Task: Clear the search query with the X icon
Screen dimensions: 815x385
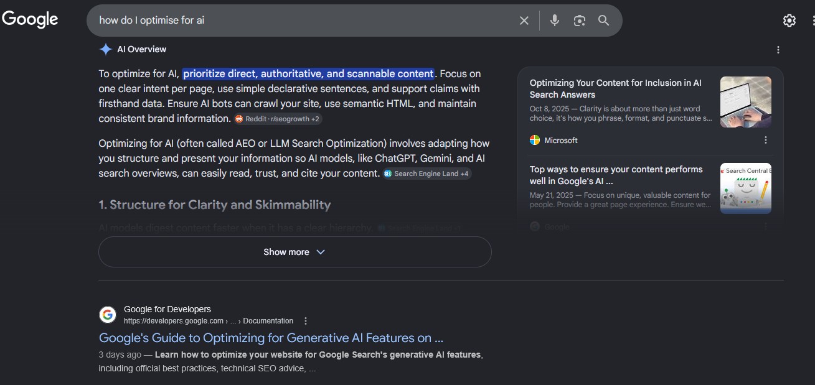Action: 524,21
